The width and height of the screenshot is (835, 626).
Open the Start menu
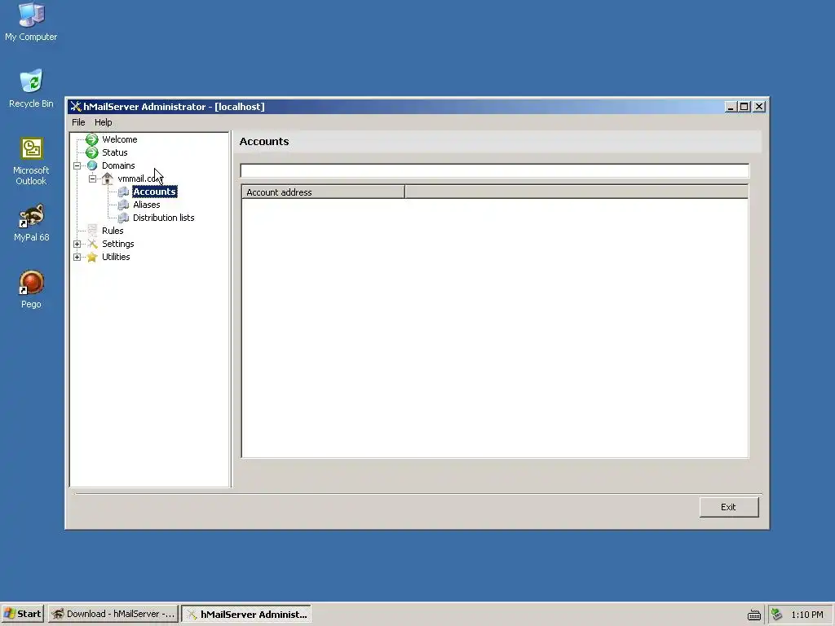[23, 614]
